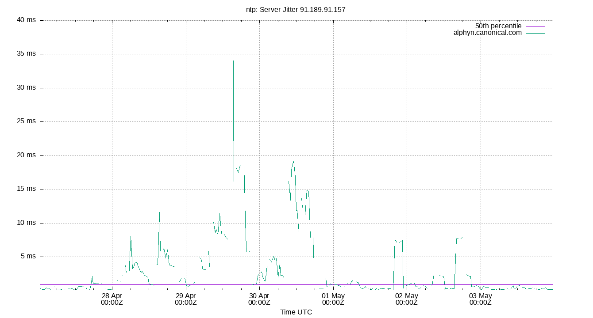Select the 'alphyn.canonical.com' legend label
This screenshot has width=593, height=318.
(x=488, y=33)
